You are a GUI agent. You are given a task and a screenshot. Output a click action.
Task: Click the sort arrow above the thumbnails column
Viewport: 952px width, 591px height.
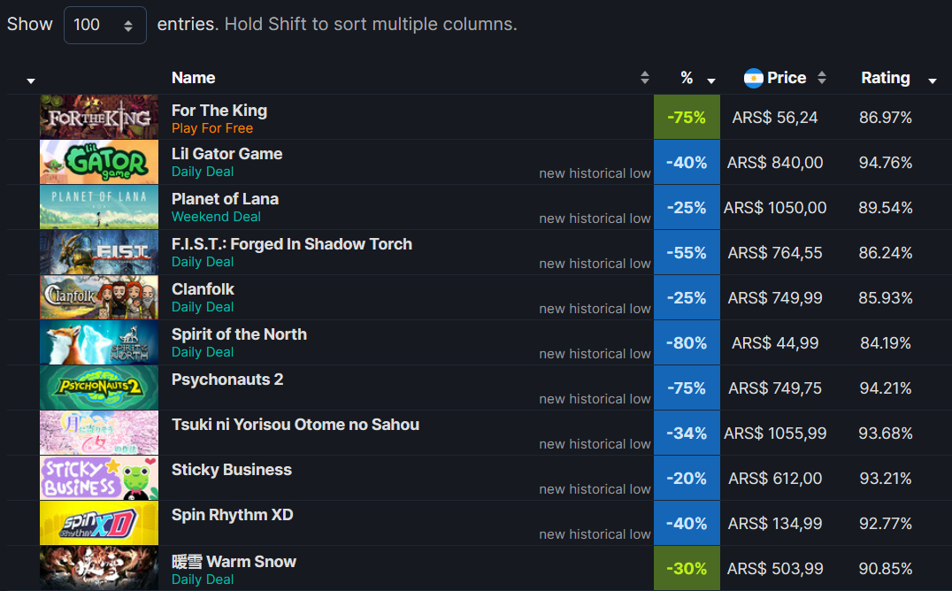click(x=31, y=81)
